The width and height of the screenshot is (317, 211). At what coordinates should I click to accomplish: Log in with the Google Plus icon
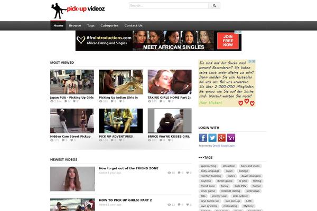tap(221, 138)
